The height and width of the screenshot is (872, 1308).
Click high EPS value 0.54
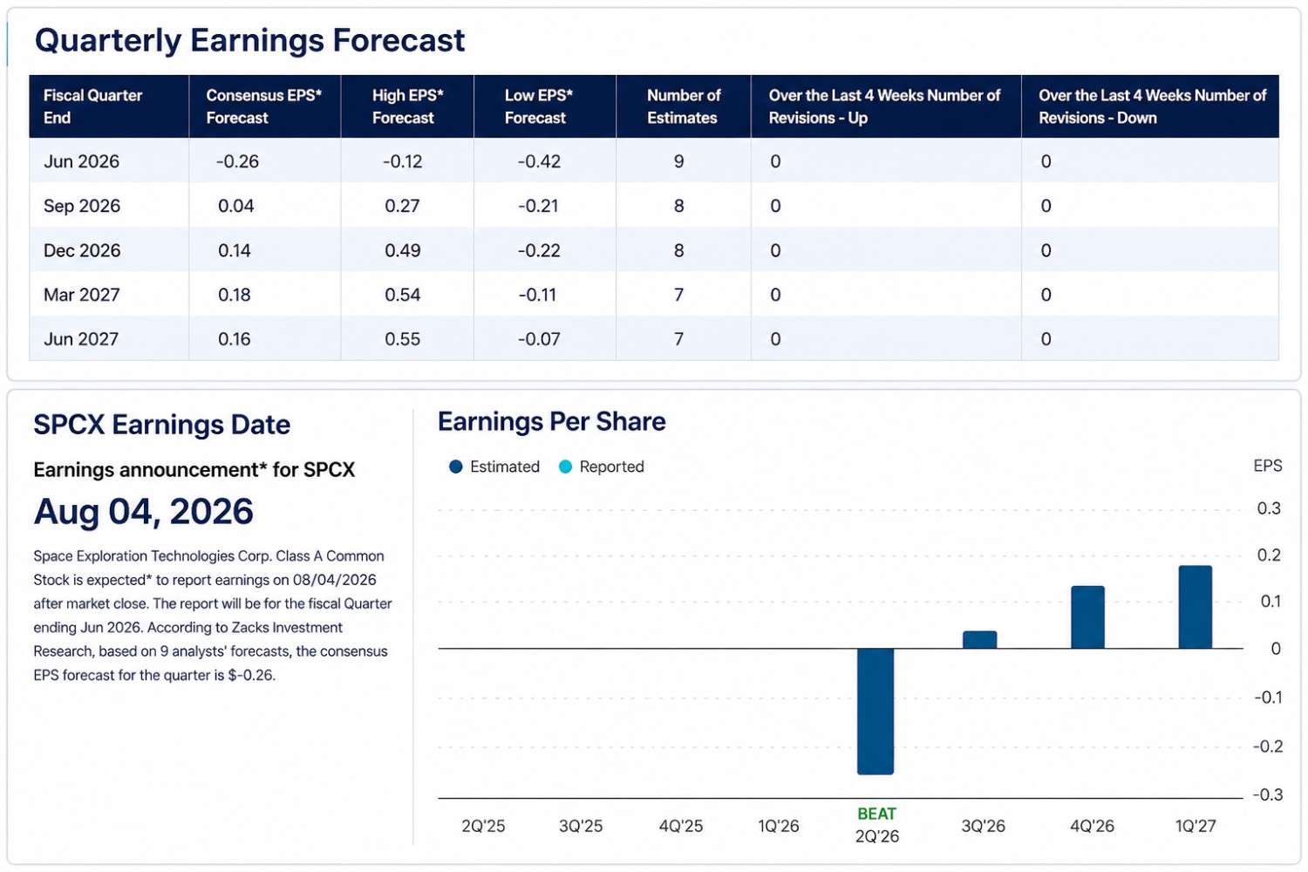coord(402,295)
